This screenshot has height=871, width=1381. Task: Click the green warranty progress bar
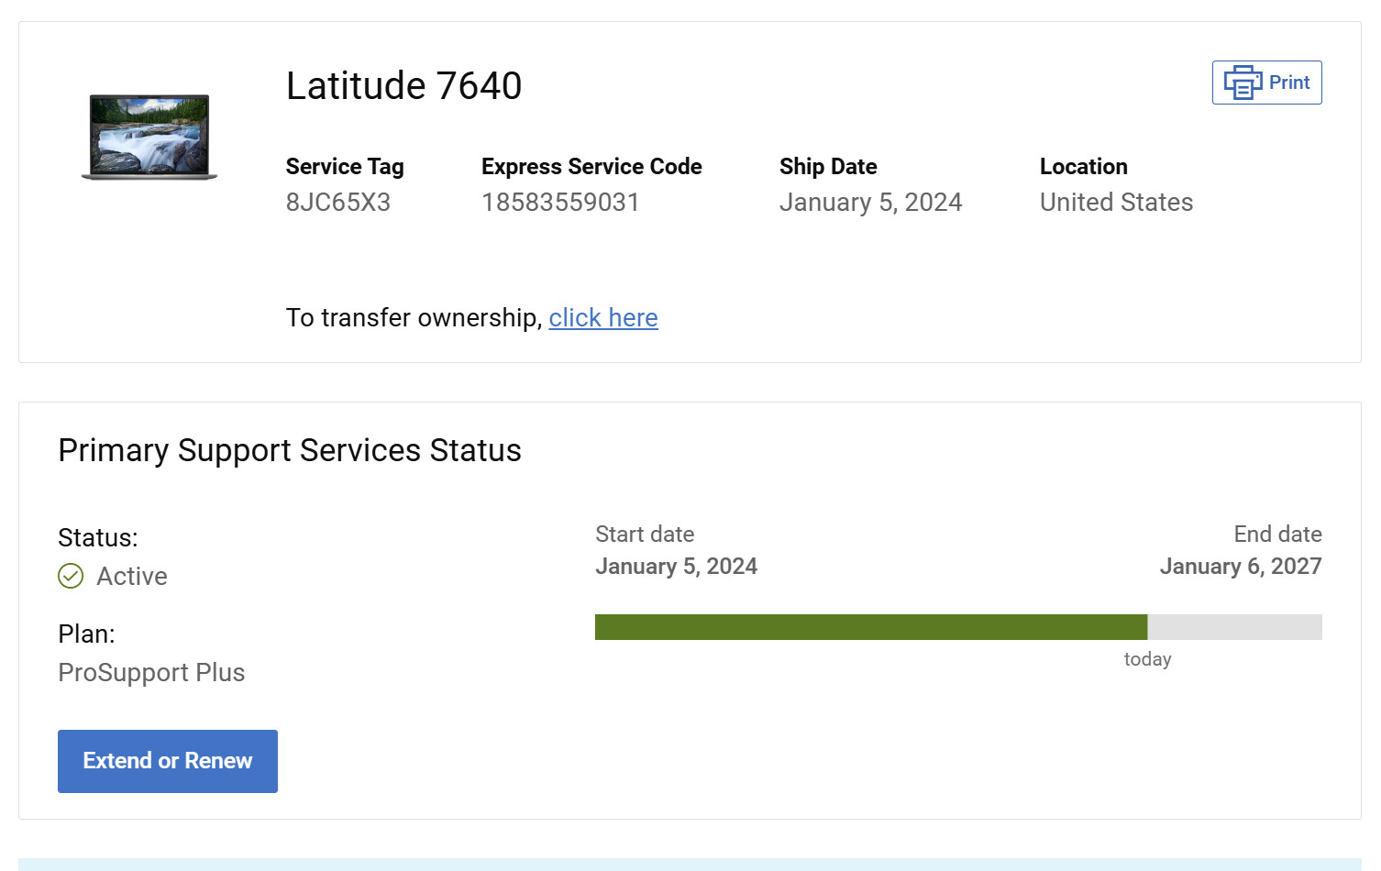pyautogui.click(x=871, y=627)
